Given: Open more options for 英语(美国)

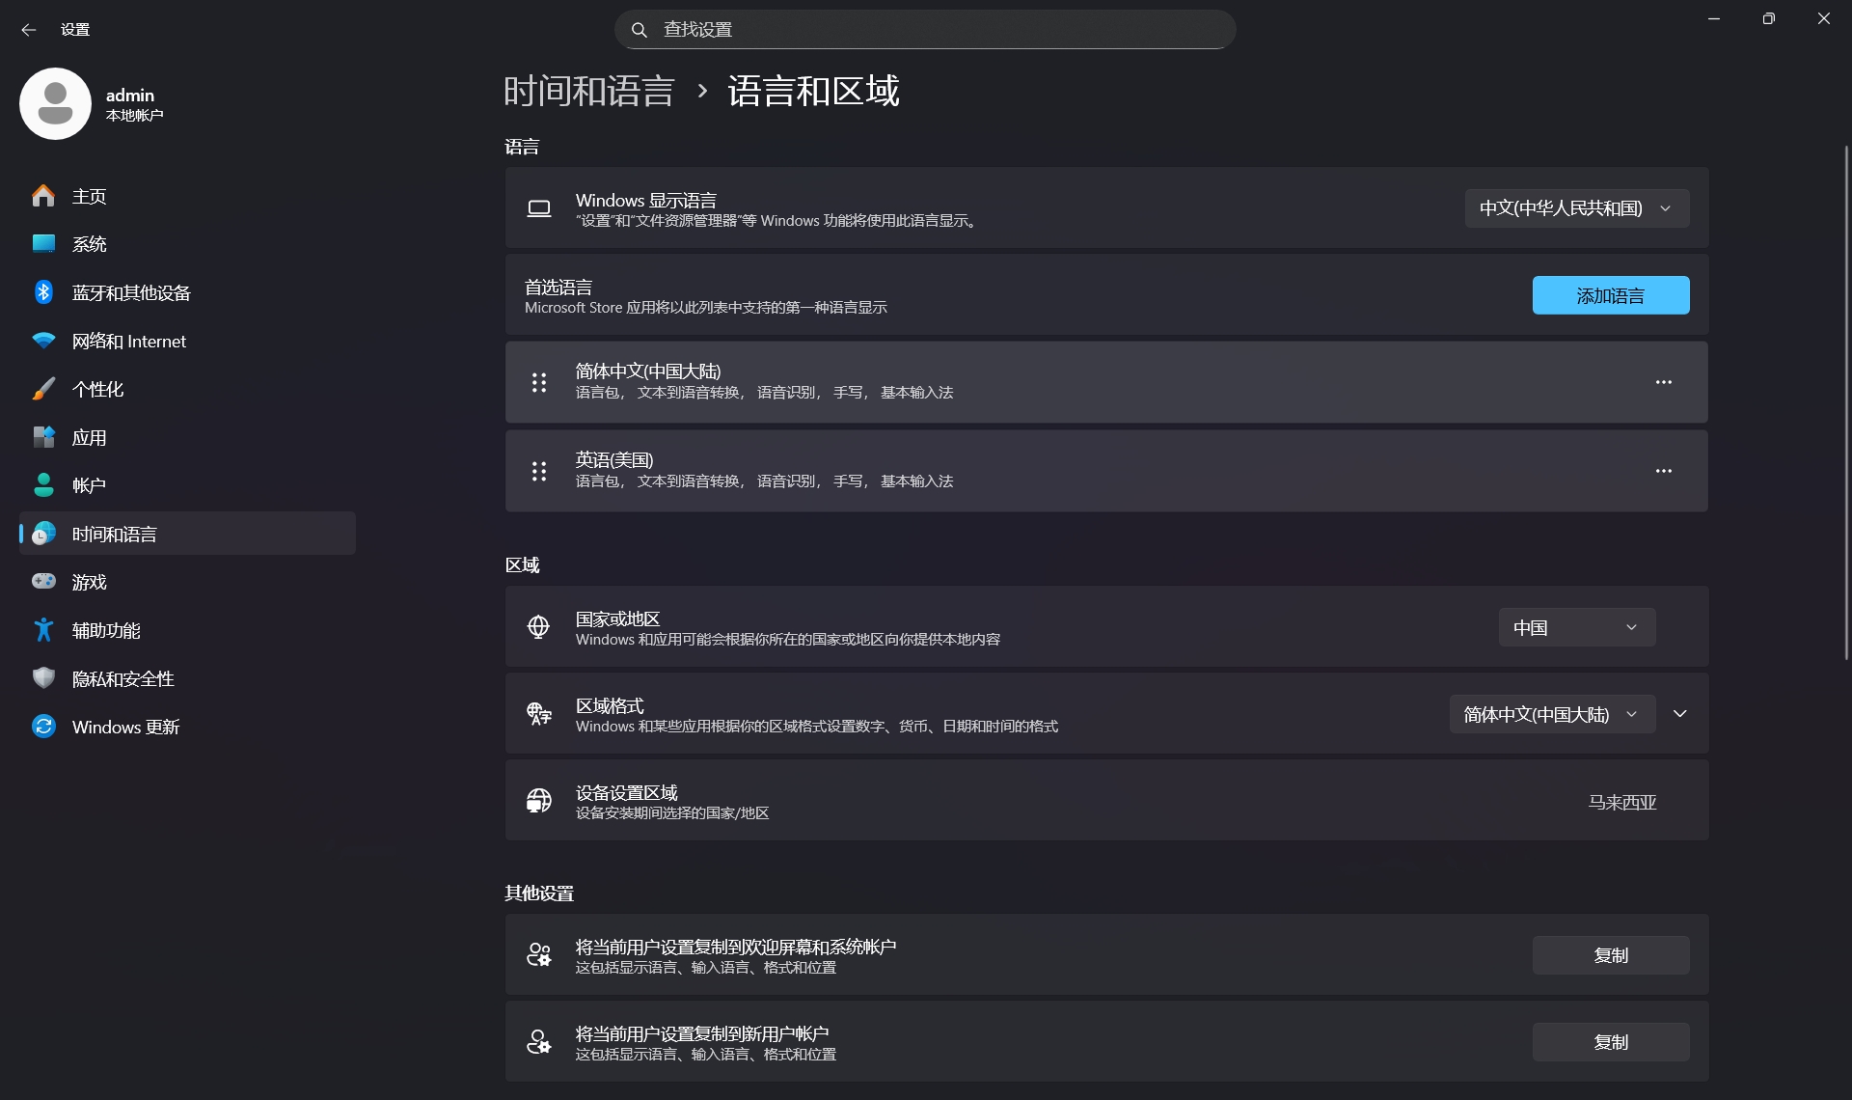Looking at the screenshot, I should [1663, 471].
